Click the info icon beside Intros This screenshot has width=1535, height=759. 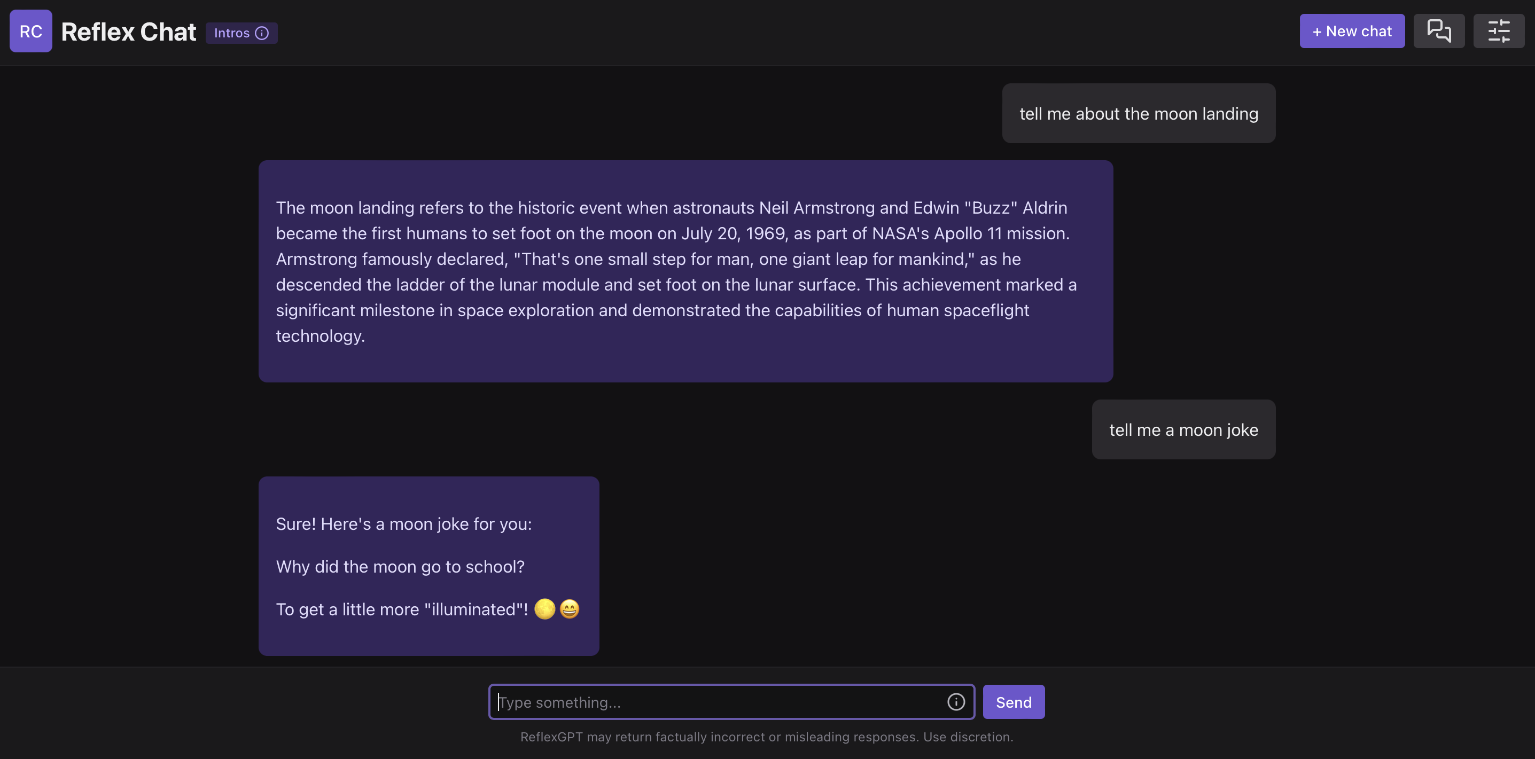(262, 33)
